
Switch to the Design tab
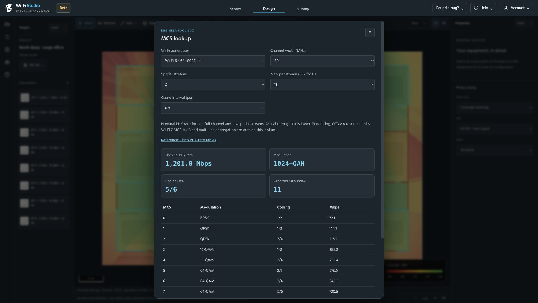tap(269, 9)
